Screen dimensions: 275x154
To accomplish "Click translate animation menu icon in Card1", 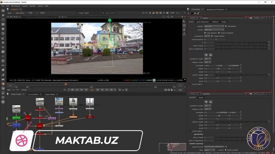I will pos(241,65).
